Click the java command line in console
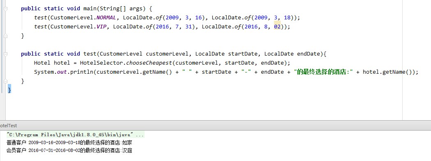The height and width of the screenshot is (161, 431). coord(75,135)
